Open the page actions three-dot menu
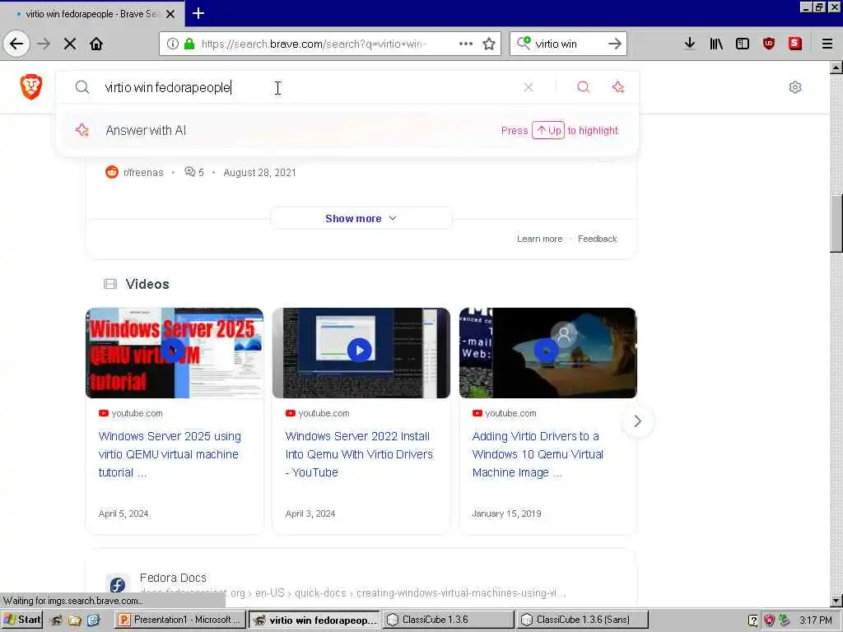The height and width of the screenshot is (632, 843). pyautogui.click(x=466, y=44)
